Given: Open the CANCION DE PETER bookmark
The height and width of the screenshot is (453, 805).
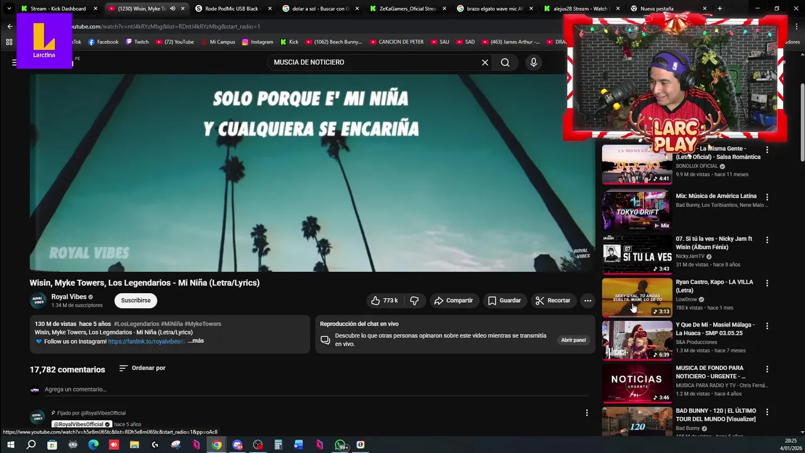Looking at the screenshot, I should point(396,42).
